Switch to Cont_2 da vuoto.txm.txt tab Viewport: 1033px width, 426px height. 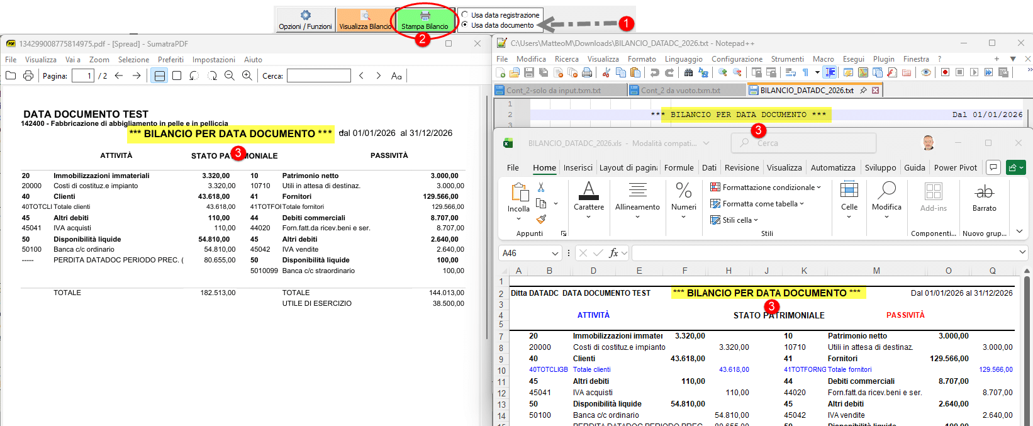click(687, 90)
